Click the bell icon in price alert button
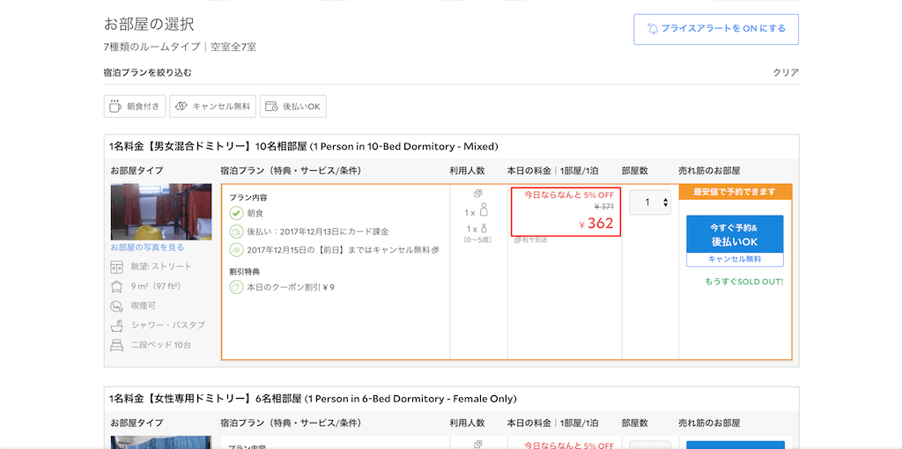This screenshot has height=449, width=902. pos(653,29)
